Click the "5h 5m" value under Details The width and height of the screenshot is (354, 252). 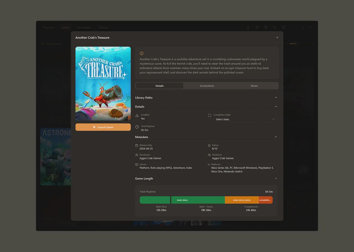[x=145, y=130]
